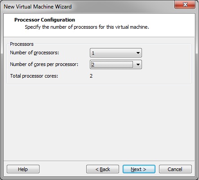The width and height of the screenshot is (199, 180).
Task: Expand the cores per processor dropdown arrow
Action: pos(138,65)
